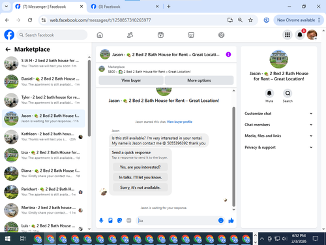Open Daniel conversation in list

44,82
